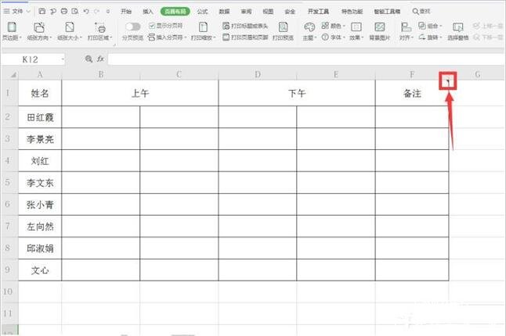Screen dimensions: 506x336
Task: Expand the 文件 menu dropdown arrow
Action: (x=28, y=11)
